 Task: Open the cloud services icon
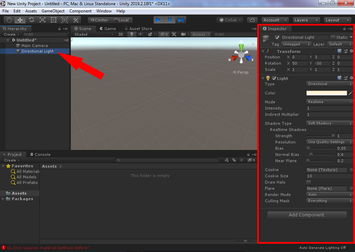253,20
